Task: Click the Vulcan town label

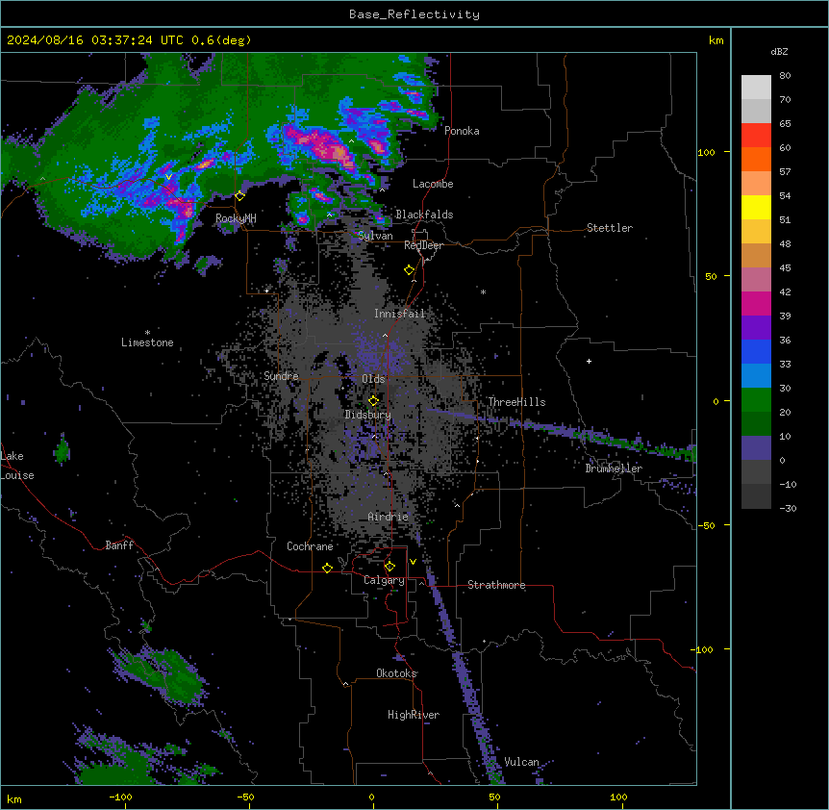Action: point(521,762)
